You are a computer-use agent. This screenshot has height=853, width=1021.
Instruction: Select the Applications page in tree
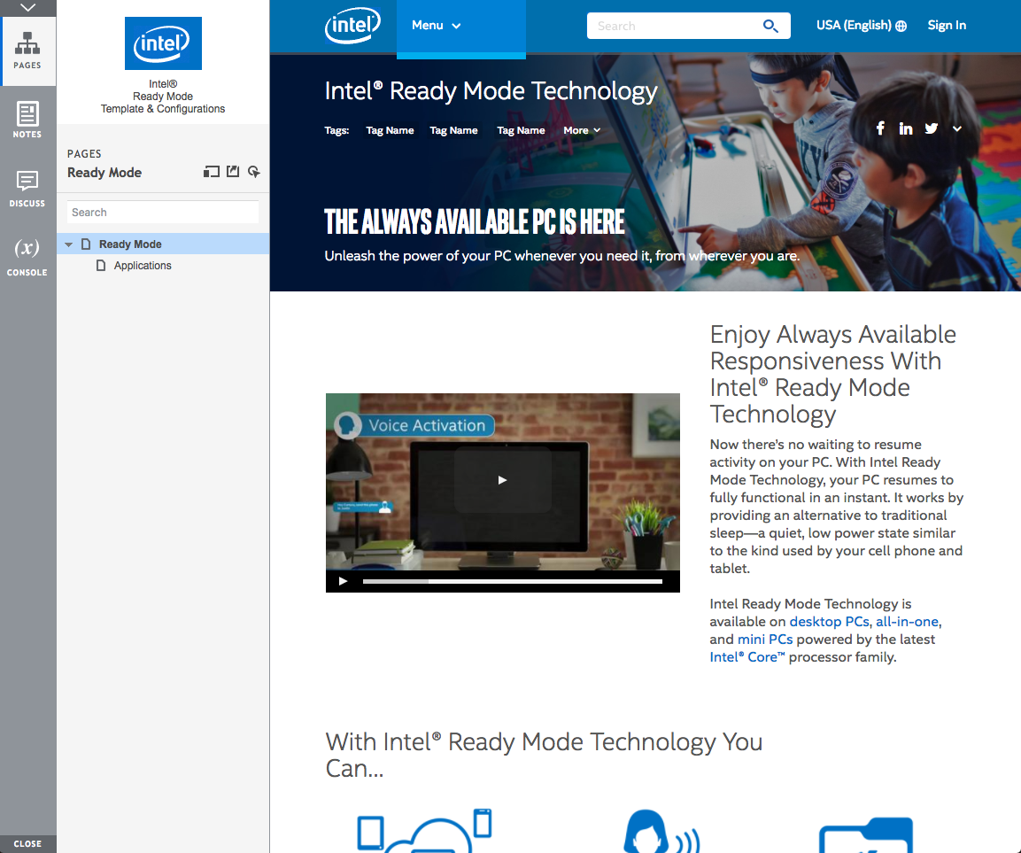143,266
